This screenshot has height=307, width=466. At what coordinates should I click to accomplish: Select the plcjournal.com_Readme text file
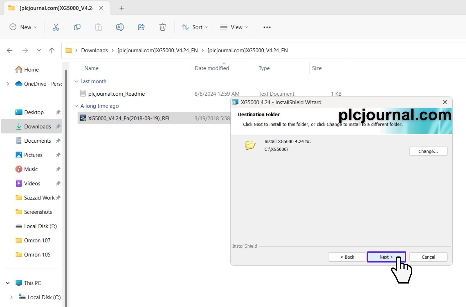(116, 94)
